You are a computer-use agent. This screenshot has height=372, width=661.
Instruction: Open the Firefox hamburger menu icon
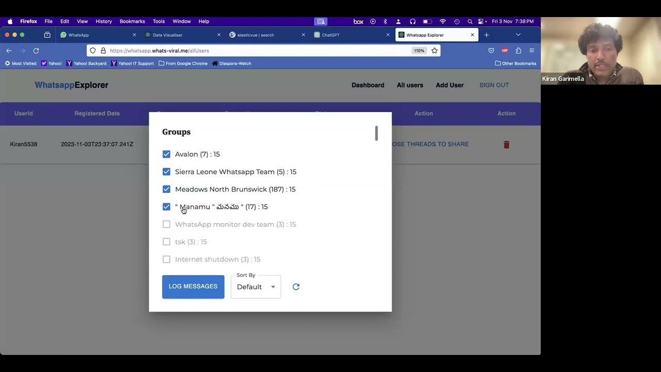pyautogui.click(x=531, y=51)
